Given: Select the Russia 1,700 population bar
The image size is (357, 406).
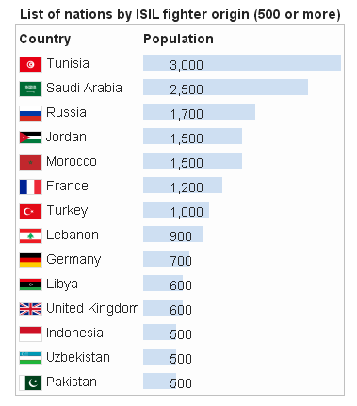Looking at the screenshot, I should [x=199, y=112].
